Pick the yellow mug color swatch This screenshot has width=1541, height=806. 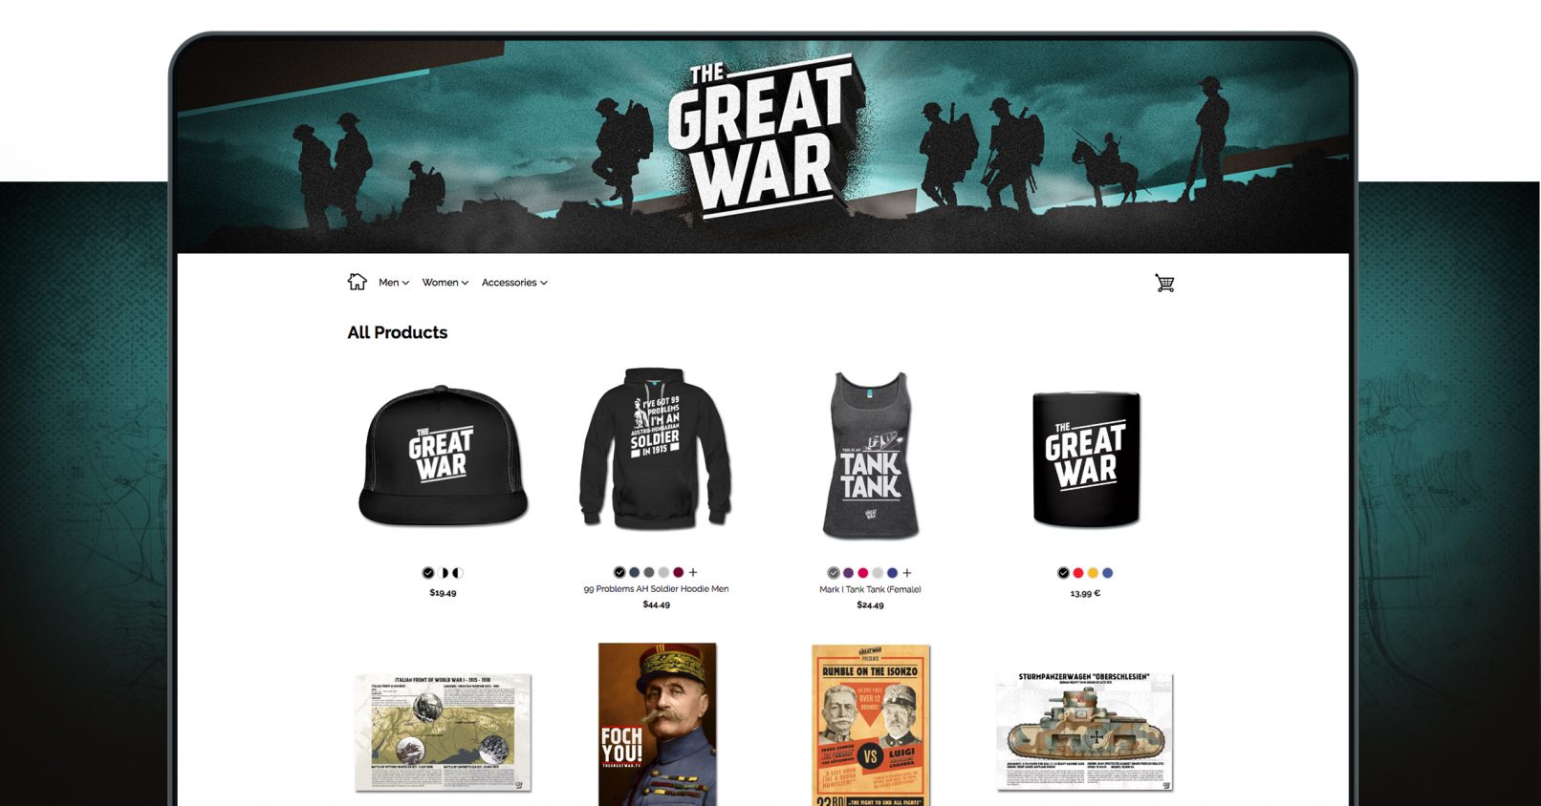pyautogui.click(x=1093, y=573)
